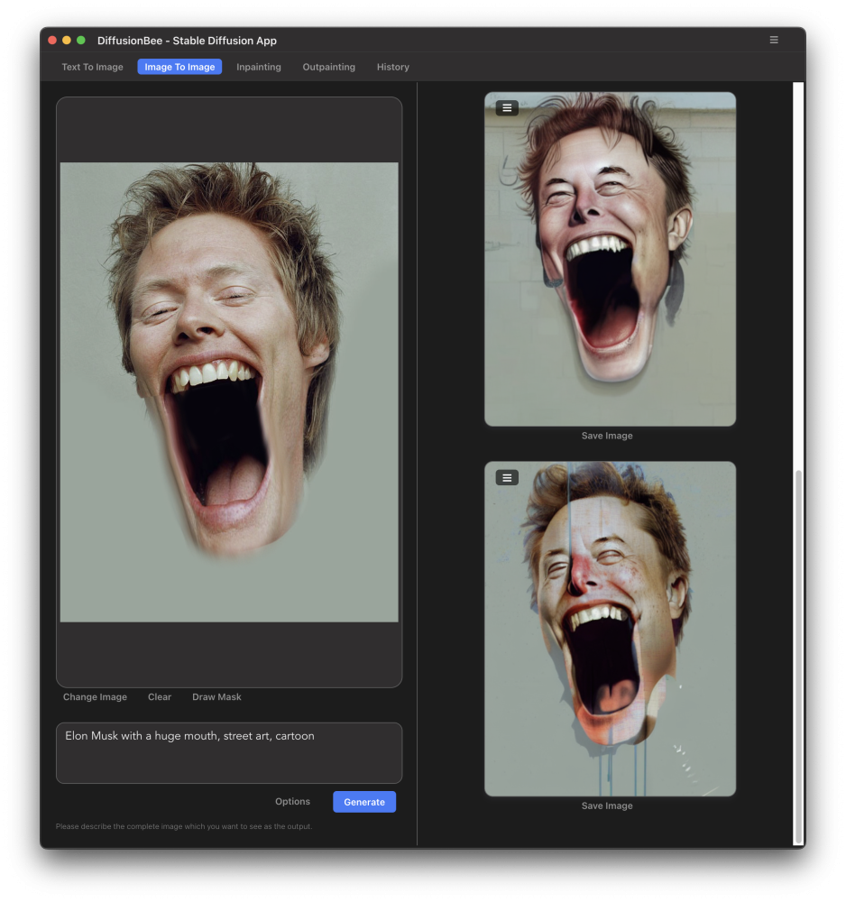Expand the Options panel next to Generate
Viewport: 846px width, 902px height.
tap(292, 802)
